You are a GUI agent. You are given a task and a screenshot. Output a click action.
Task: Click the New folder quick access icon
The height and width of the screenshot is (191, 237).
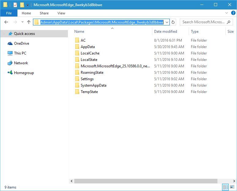[x=22, y=5]
